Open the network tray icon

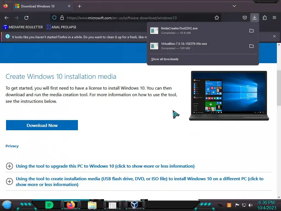pyautogui.click(x=244, y=205)
